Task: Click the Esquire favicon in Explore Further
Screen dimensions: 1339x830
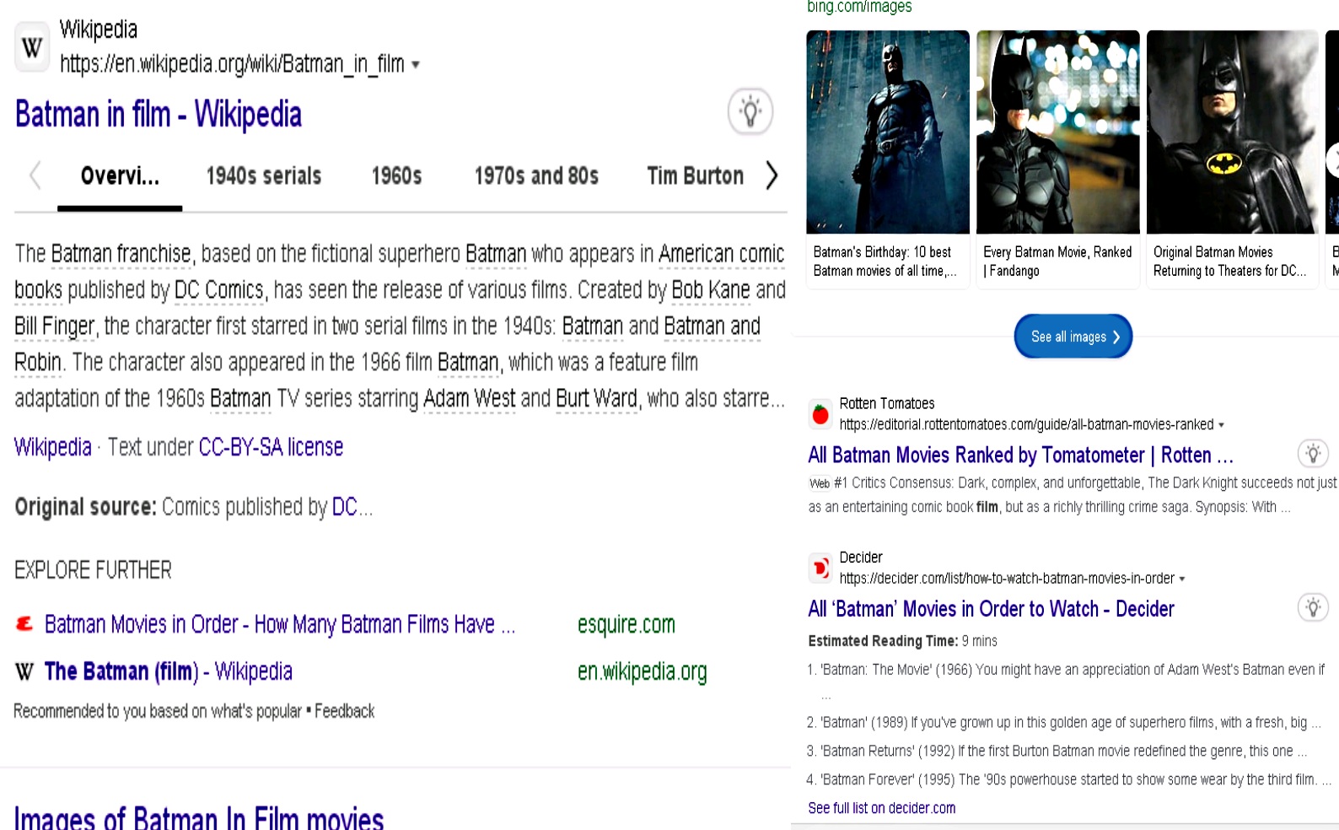Action: click(x=24, y=624)
